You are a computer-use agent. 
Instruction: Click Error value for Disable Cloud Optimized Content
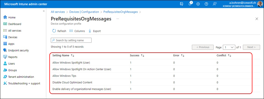[174, 82]
